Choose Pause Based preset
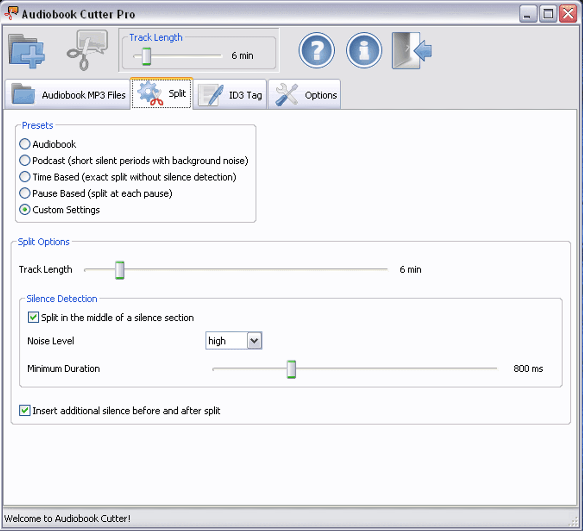The width and height of the screenshot is (583, 531). pos(25,194)
